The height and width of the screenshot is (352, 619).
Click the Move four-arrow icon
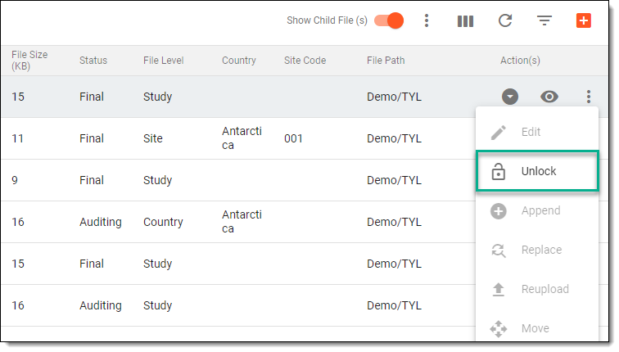tap(498, 329)
